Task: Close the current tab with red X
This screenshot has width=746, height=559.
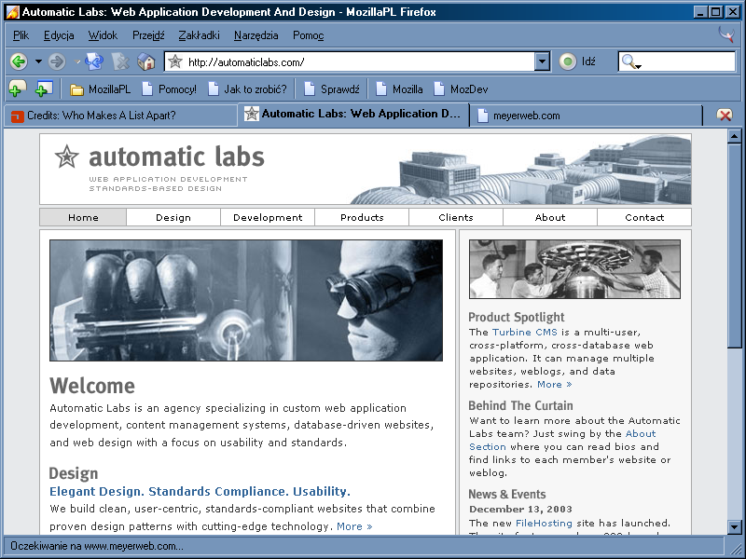Action: (725, 115)
